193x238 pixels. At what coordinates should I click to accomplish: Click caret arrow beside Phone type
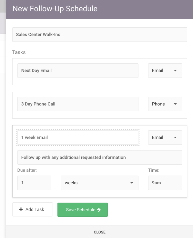(175, 104)
